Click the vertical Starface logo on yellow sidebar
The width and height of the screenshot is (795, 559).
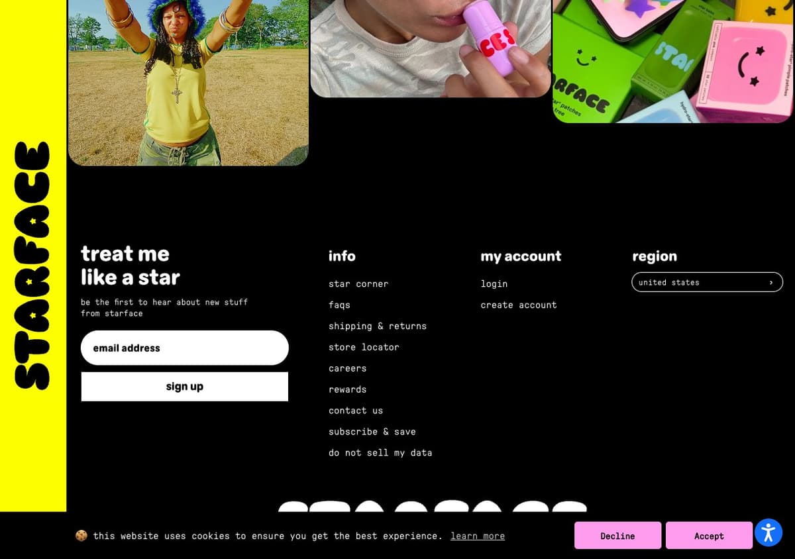[32, 265]
